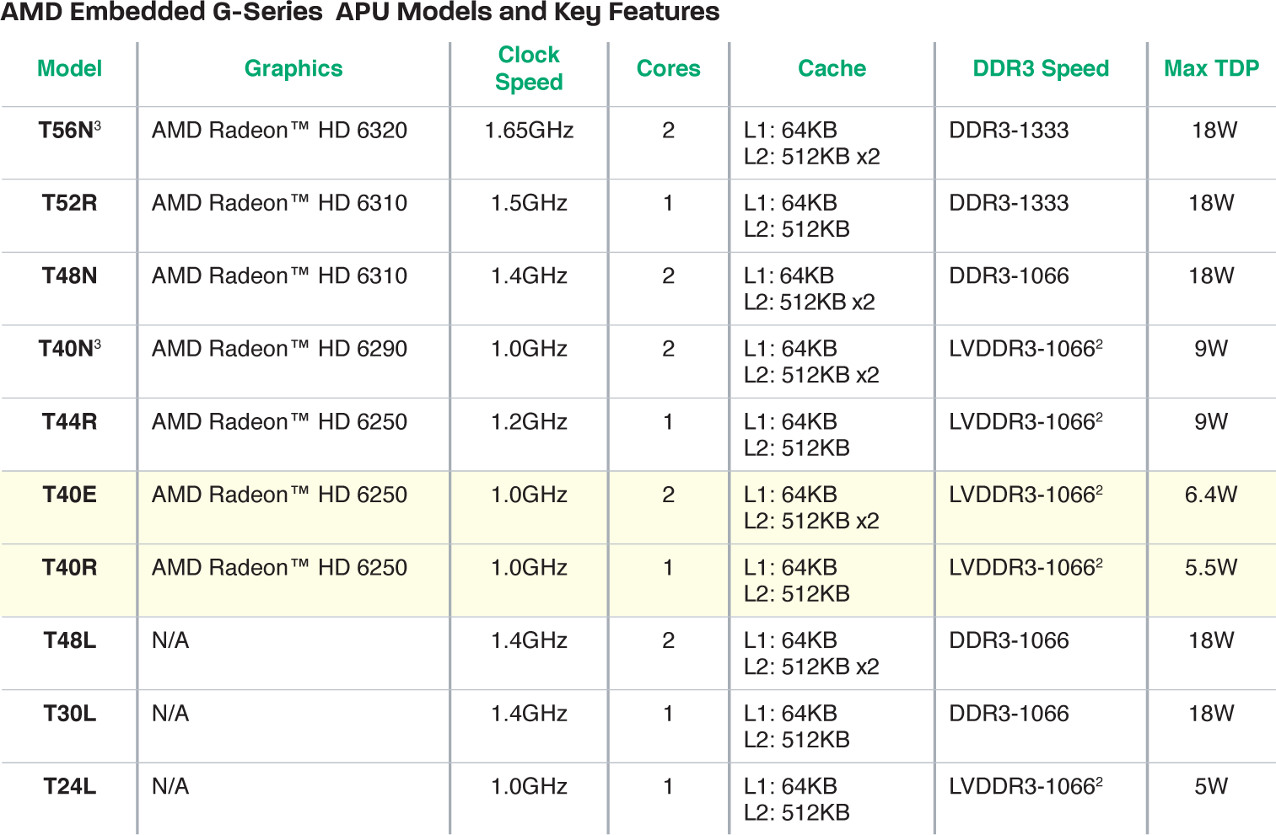Select the DDR3 Speed column header
Image resolution: width=1276 pixels, height=835 pixels.
point(1041,68)
